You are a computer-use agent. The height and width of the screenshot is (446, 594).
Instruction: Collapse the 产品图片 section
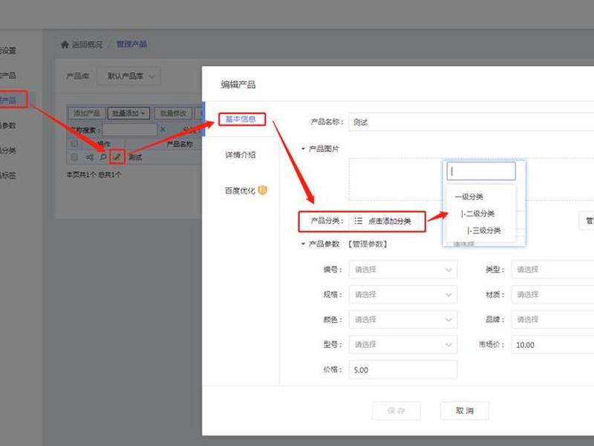click(303, 149)
